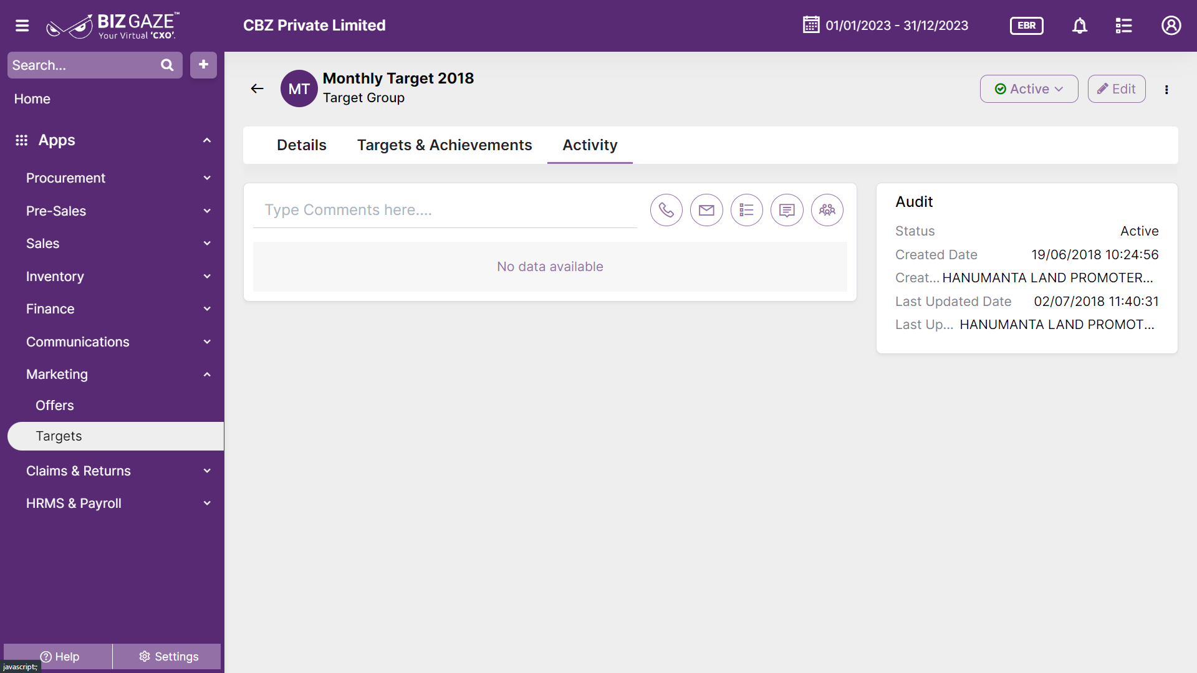1197x673 pixels.
Task: Open notifications bell icon
Action: tap(1080, 26)
